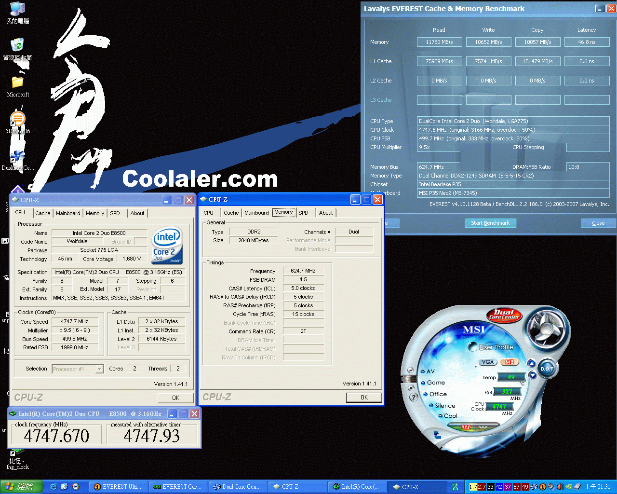Open My Computer desktop icon
The width and height of the screenshot is (617, 494).
(18, 13)
